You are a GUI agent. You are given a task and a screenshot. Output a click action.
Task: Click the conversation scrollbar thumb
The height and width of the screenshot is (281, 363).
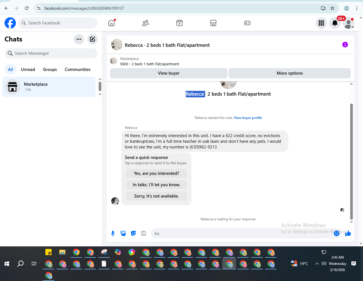tap(352, 162)
